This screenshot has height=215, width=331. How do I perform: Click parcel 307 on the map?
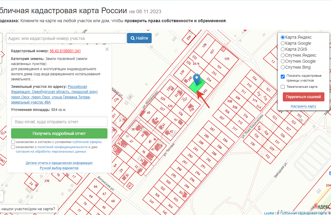click(222, 118)
